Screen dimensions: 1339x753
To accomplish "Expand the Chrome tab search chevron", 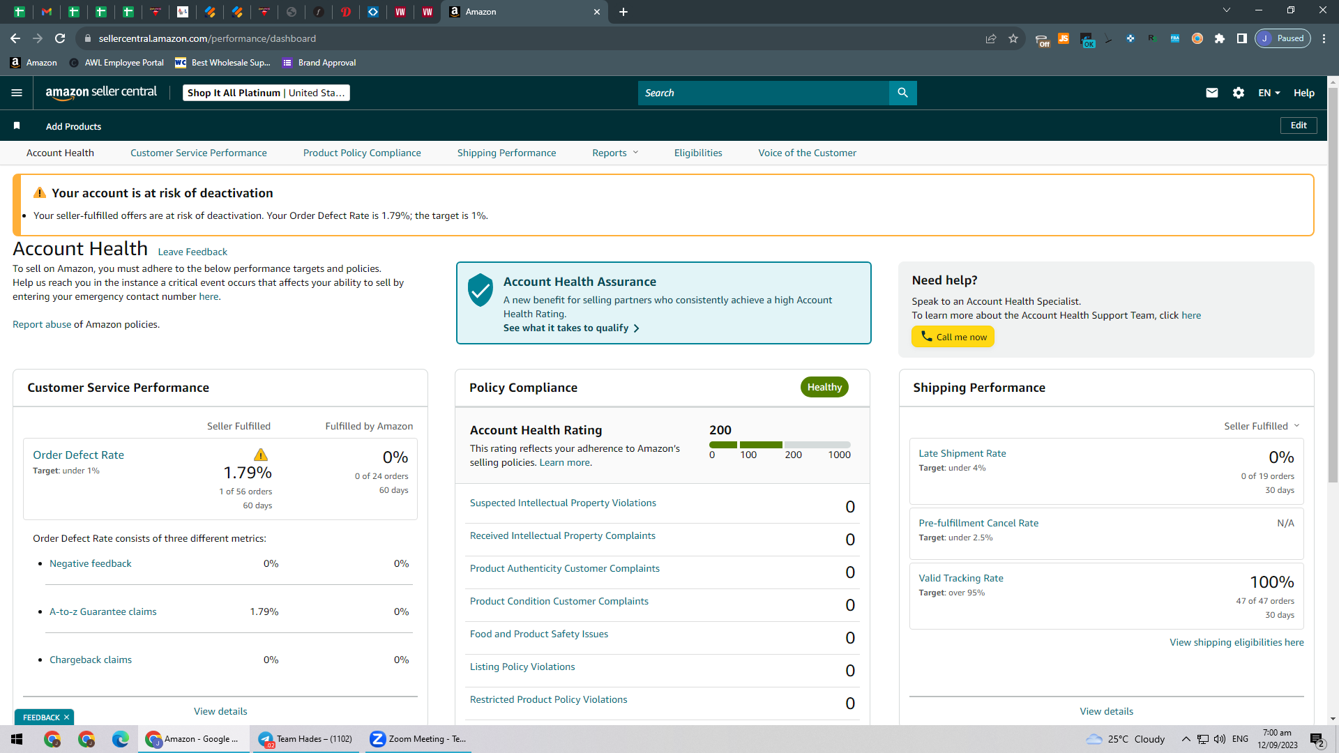I will tap(1227, 10).
